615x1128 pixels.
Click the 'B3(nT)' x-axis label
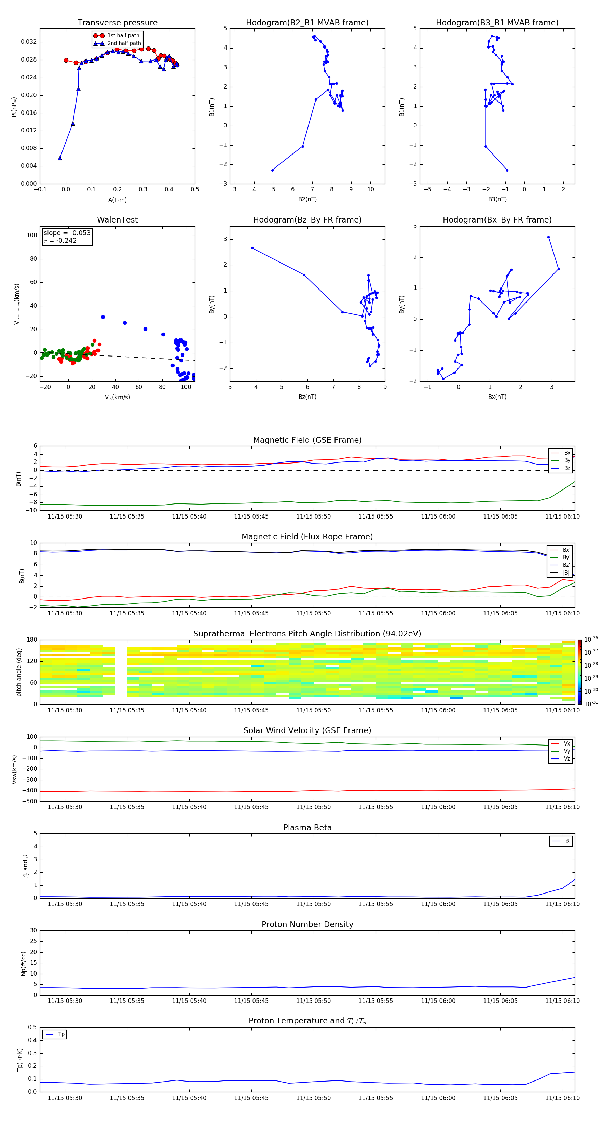(x=497, y=199)
